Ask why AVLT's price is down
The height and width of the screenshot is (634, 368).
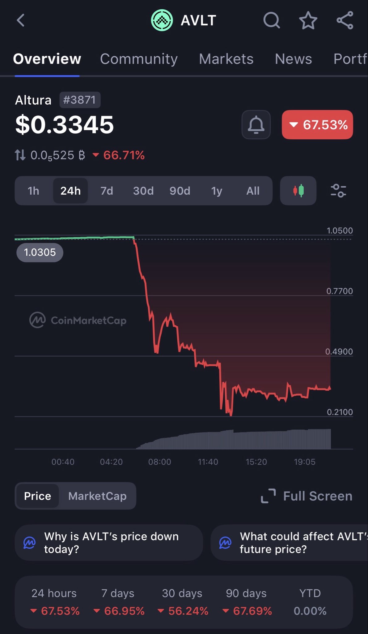click(x=109, y=543)
